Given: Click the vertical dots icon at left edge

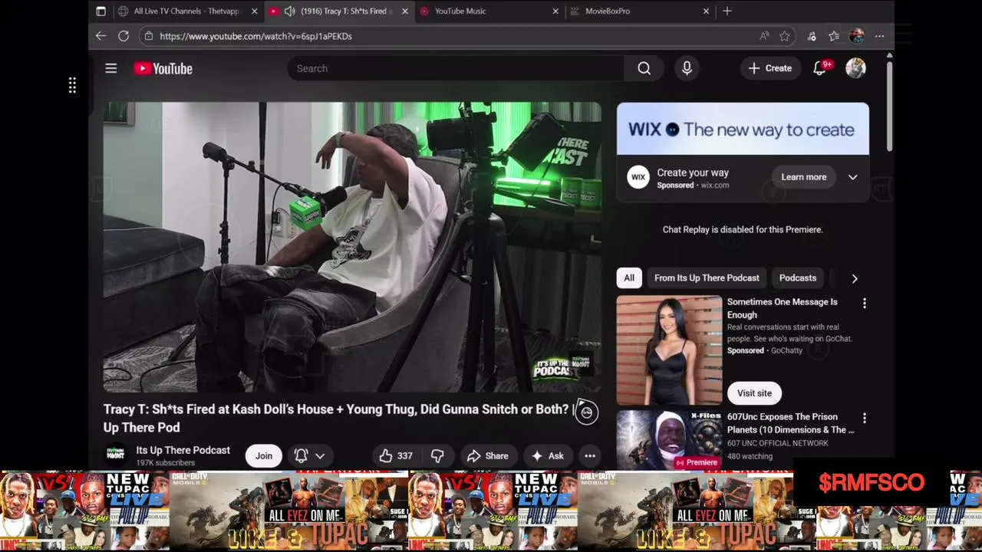Looking at the screenshot, I should pos(72,85).
